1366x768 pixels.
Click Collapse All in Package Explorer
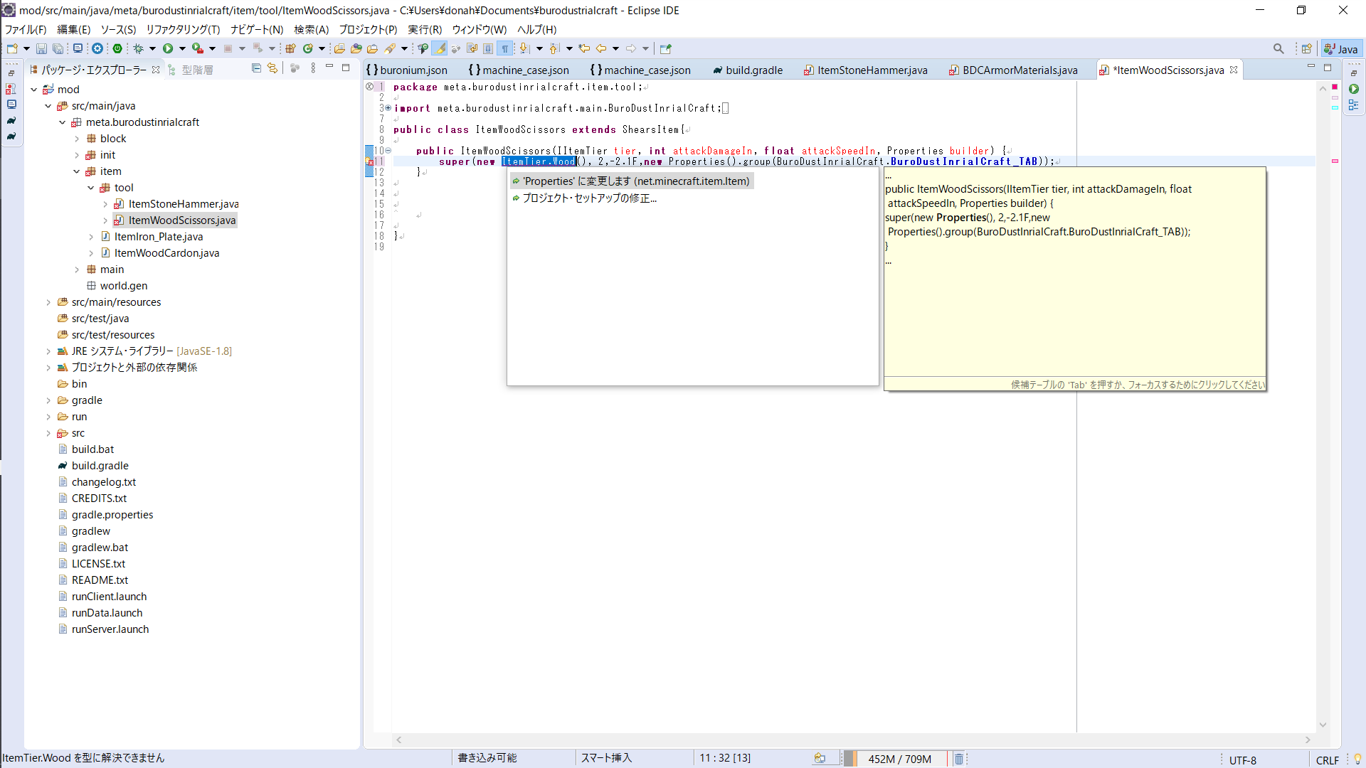256,68
